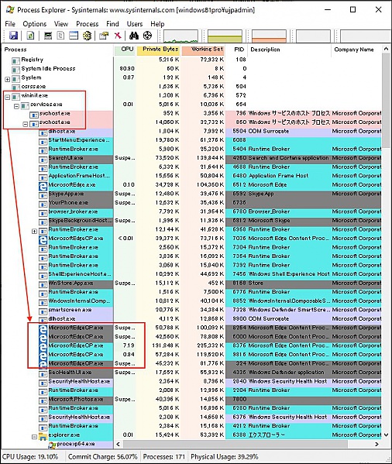The width and height of the screenshot is (392, 464).
Task: Sort by the Description column header
Action: tap(290, 50)
